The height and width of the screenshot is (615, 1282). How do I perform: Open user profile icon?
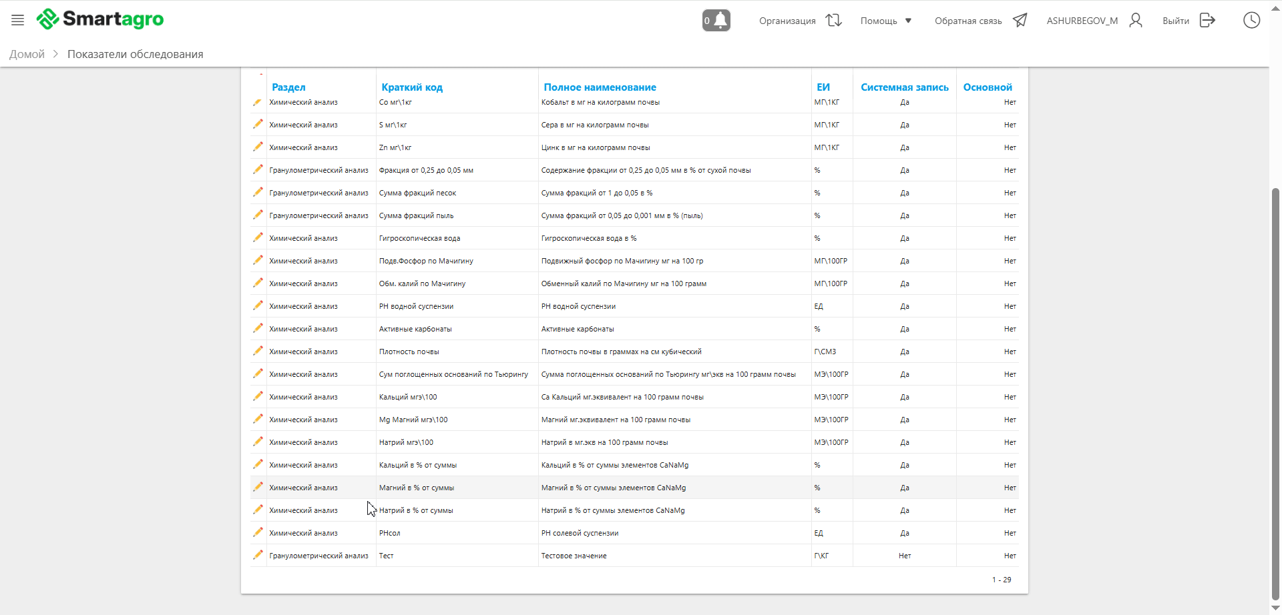(1135, 21)
